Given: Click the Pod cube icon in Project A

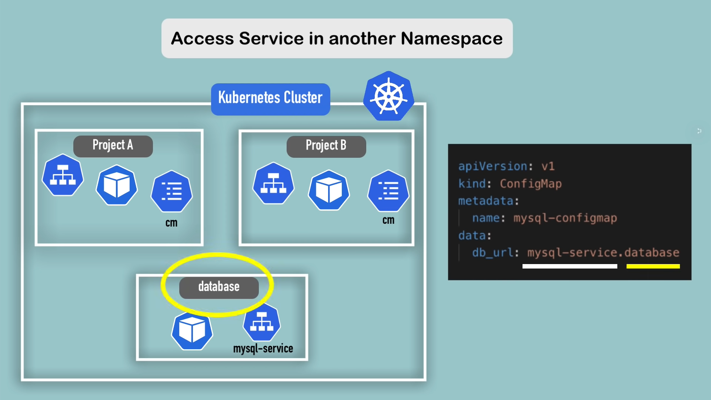Looking at the screenshot, I should point(117,185).
